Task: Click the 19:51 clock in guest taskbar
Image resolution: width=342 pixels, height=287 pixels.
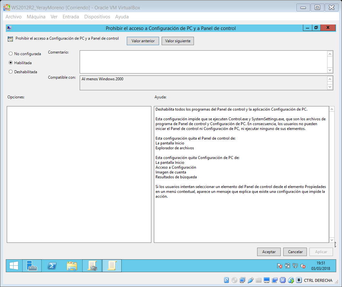Action: click(321, 263)
